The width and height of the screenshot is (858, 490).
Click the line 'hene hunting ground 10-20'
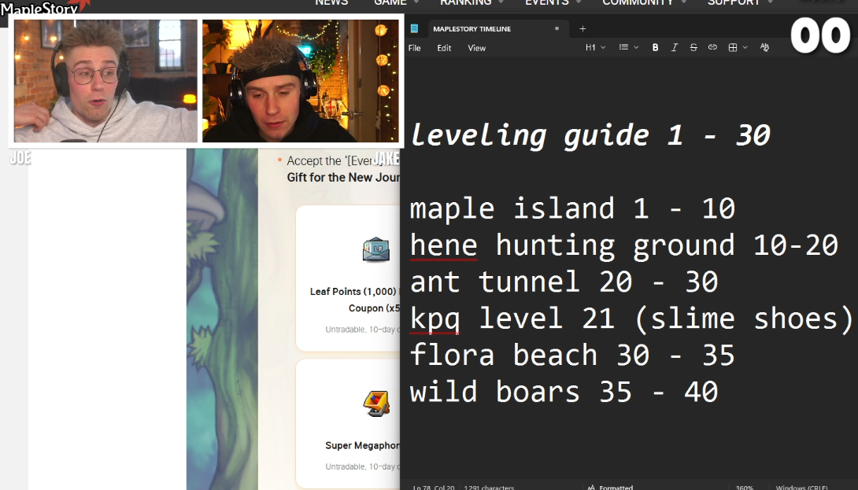point(623,245)
